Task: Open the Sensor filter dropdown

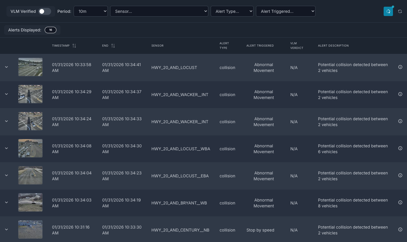Action: (159, 11)
